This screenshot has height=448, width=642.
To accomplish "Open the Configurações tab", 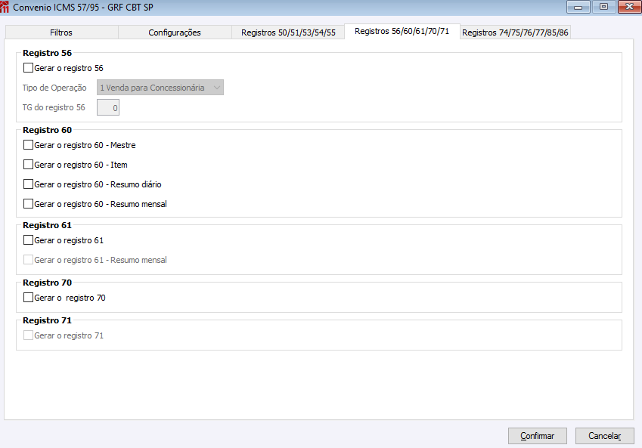I will (175, 32).
